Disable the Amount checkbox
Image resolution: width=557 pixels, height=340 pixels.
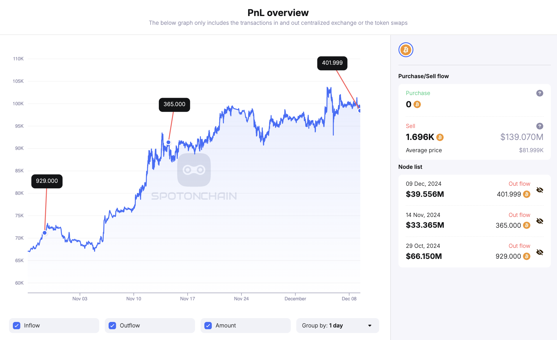click(208, 325)
